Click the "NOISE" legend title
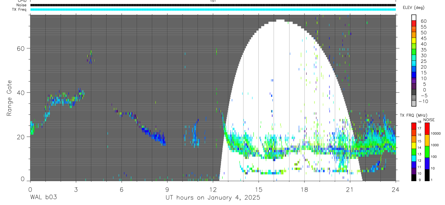Screen dimensions: 445x205 (429, 120)
